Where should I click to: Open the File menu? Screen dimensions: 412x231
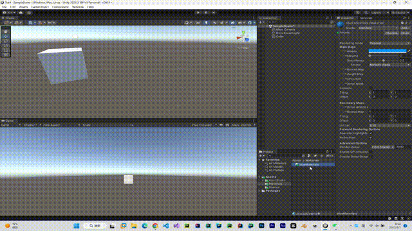coord(4,7)
